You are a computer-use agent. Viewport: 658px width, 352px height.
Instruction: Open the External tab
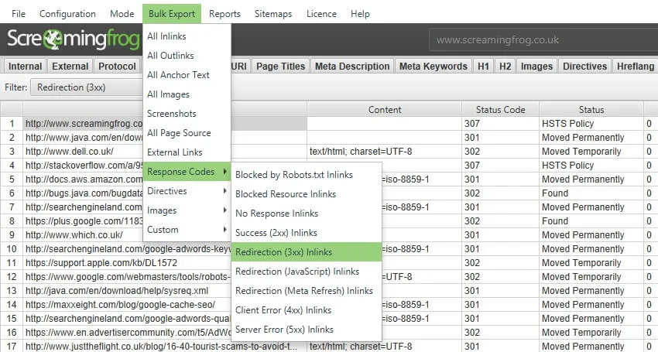[70, 67]
